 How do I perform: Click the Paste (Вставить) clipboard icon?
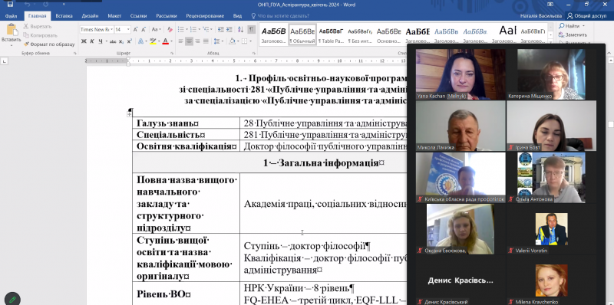point(11,30)
